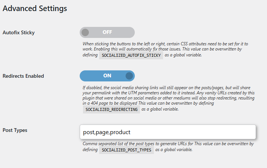
Task: Click the gray knob on the OFF switch
Action: pyautogui.click(x=85, y=32)
